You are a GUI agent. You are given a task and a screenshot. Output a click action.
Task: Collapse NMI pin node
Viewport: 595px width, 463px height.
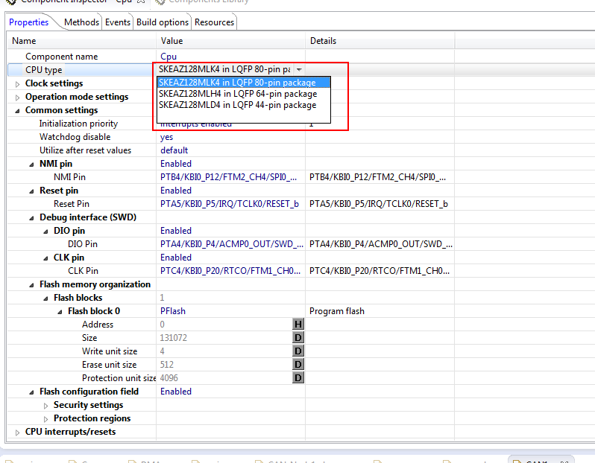click(x=31, y=165)
